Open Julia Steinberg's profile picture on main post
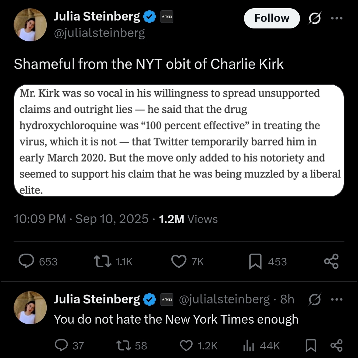Image resolution: width=358 pixels, height=358 pixels. click(x=30, y=25)
